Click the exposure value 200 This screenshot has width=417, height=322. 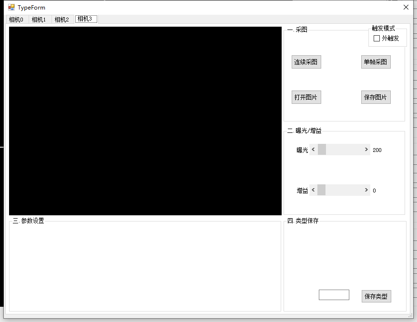pyautogui.click(x=377, y=150)
